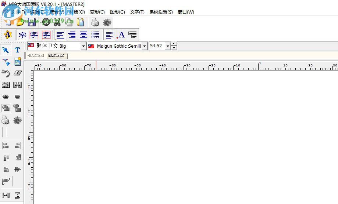Expand the 54.52 font size dropdown
Screen dimensions: 338x204
[167, 46]
